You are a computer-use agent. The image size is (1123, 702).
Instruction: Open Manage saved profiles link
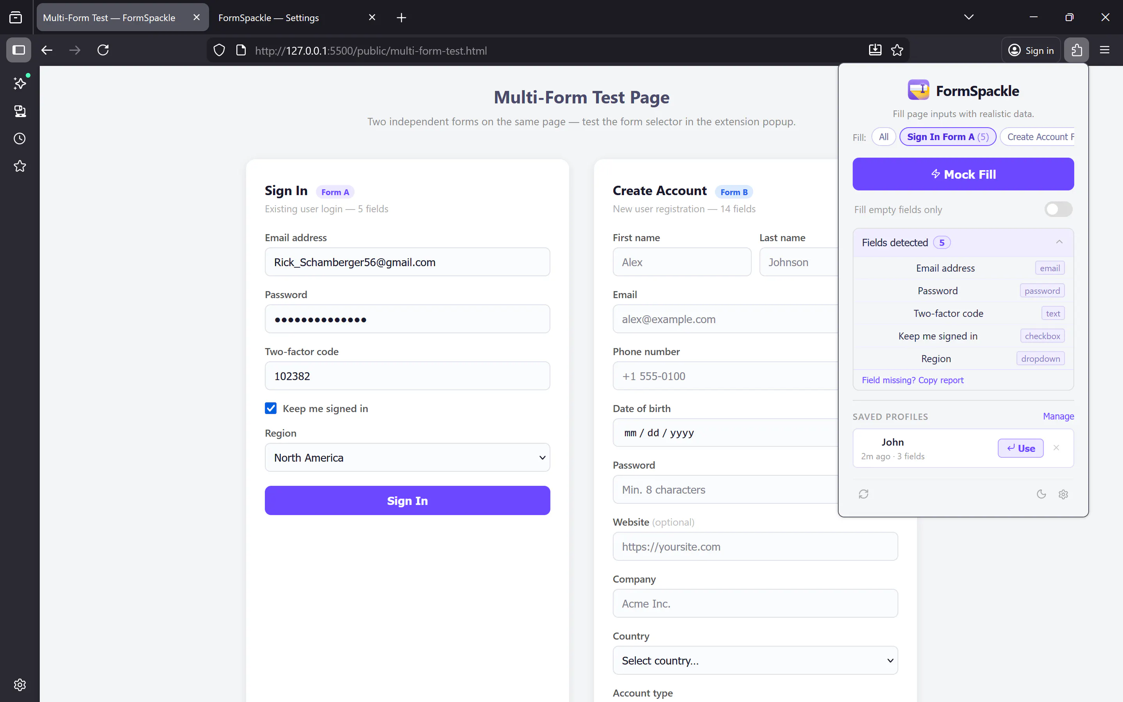1058,416
